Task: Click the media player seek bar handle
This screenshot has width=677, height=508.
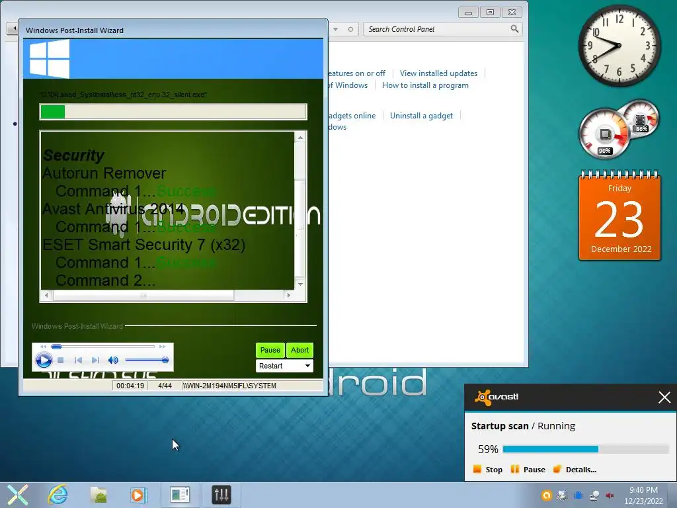Action: [x=57, y=347]
